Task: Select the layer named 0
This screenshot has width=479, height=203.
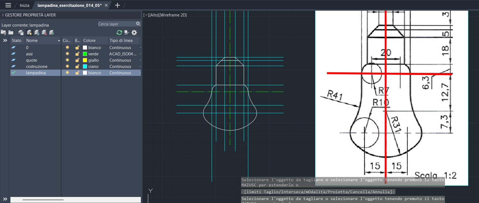Action: (x=27, y=47)
